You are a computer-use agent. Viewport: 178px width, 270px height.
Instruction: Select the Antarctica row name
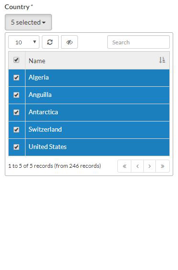tap(43, 112)
